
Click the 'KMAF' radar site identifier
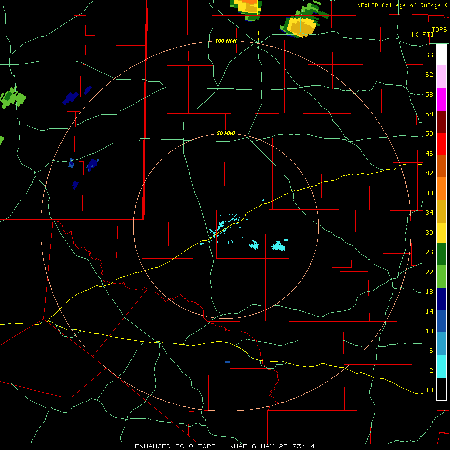click(238, 446)
